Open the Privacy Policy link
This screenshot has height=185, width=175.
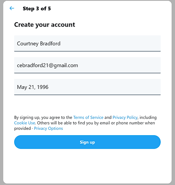pyautogui.click(x=125, y=117)
